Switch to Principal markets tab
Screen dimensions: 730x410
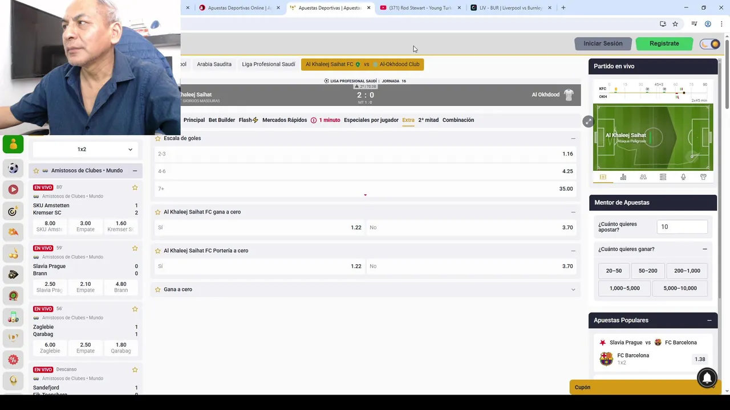pos(194,120)
